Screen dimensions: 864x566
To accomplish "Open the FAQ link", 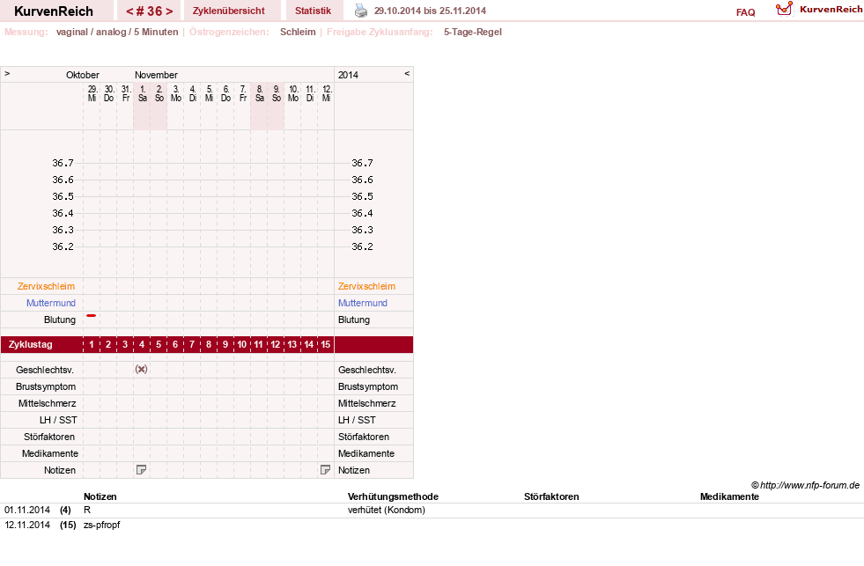I will coord(745,12).
